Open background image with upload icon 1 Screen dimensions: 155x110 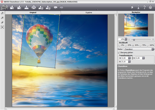tap(12, 7)
